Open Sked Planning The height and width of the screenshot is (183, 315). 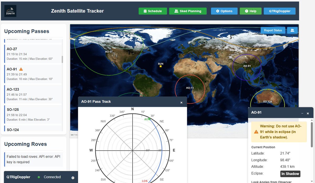(188, 11)
